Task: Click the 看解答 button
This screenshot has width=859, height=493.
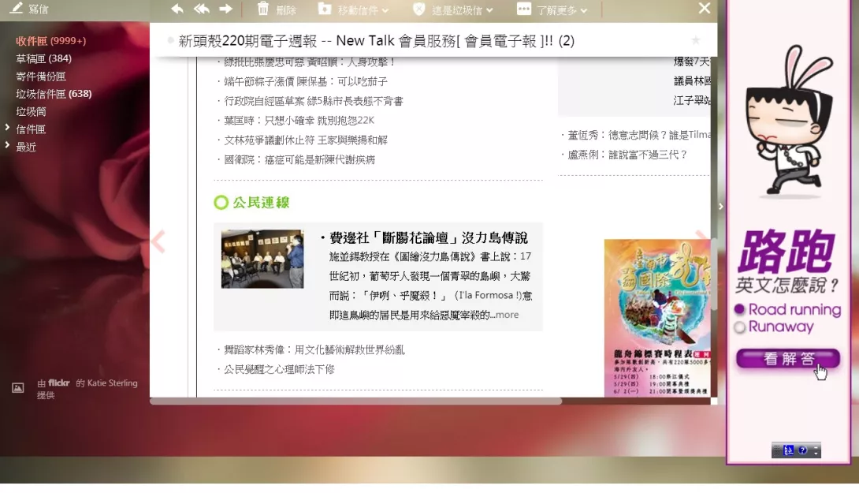Action: click(x=788, y=359)
